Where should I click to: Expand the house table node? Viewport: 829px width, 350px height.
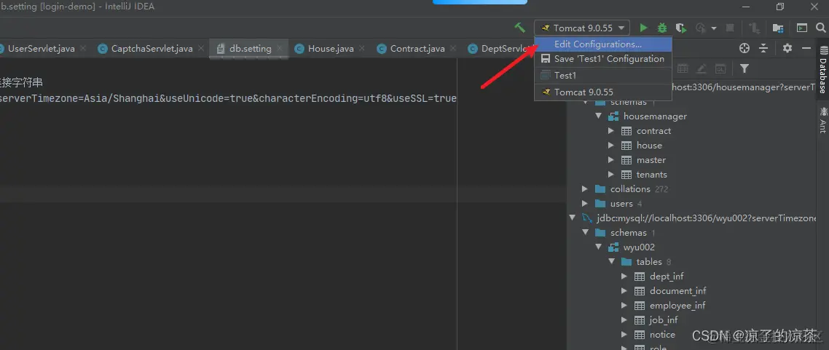click(611, 146)
